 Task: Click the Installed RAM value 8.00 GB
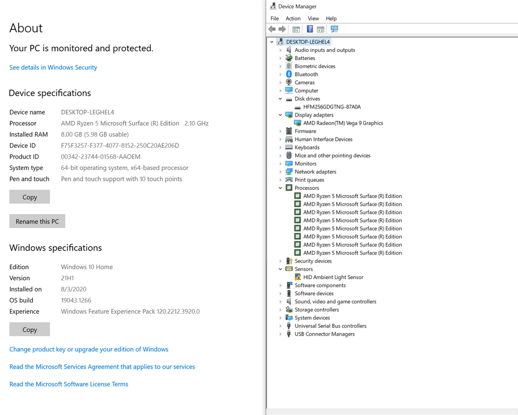pyautogui.click(x=95, y=134)
